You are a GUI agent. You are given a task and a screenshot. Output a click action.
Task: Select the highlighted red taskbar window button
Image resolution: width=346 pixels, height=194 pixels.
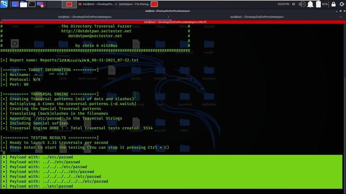coord(69,4)
